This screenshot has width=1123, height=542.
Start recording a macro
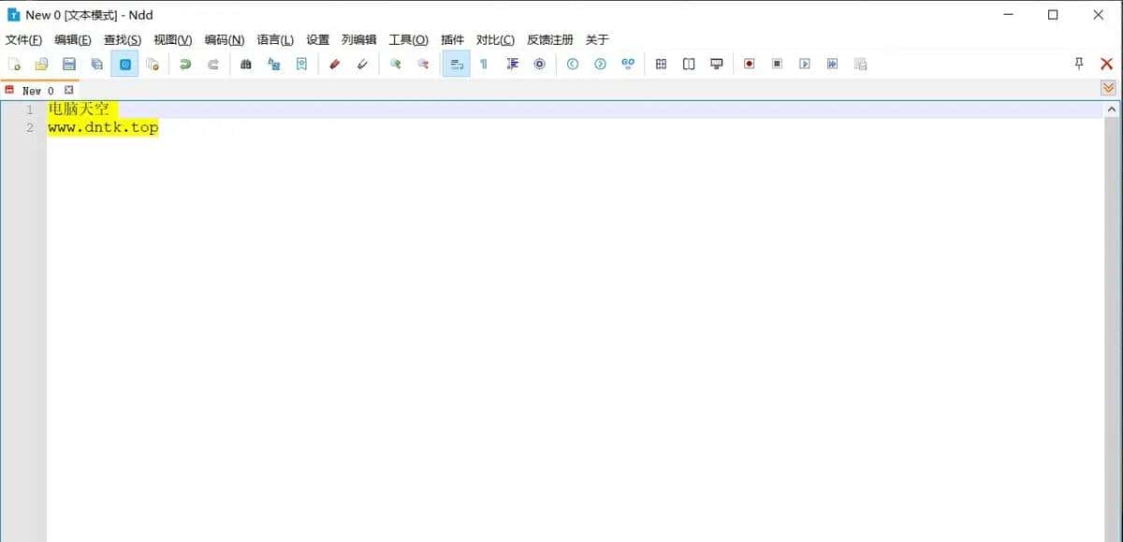(x=749, y=64)
